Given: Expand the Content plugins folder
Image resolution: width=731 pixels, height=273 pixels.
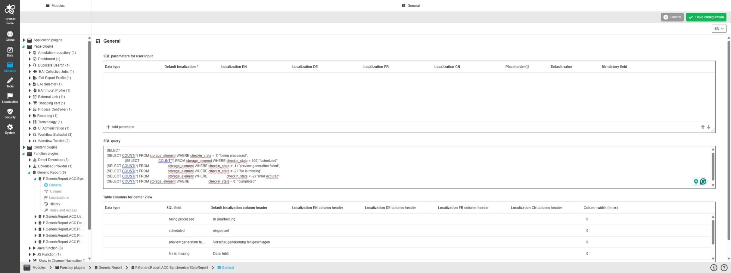Looking at the screenshot, I should pyautogui.click(x=24, y=147).
